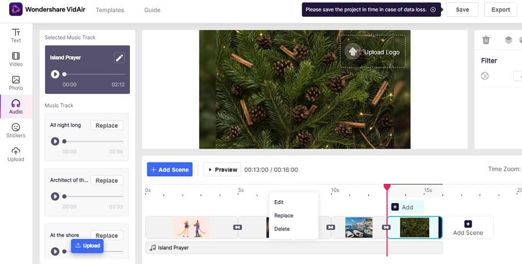Screen dimensions: 522x264
Task: Open the Text tool in sidebar
Action: (x=16, y=35)
